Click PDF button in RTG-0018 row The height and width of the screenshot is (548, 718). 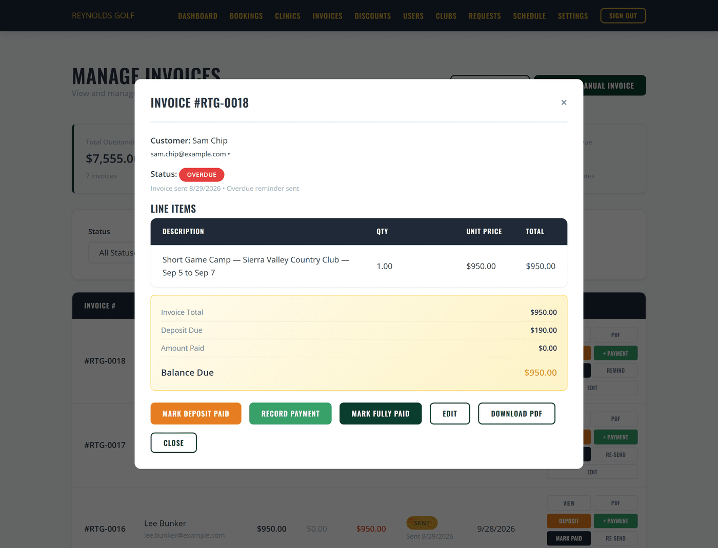click(615, 335)
